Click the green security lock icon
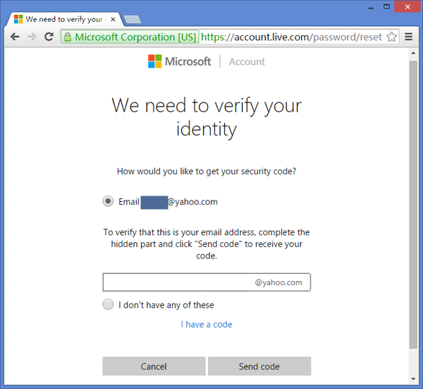Image resolution: width=423 pixels, height=389 pixels. [67, 37]
